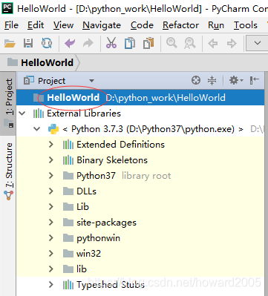
Task: Select the External Libraries tree item
Action: point(84,114)
